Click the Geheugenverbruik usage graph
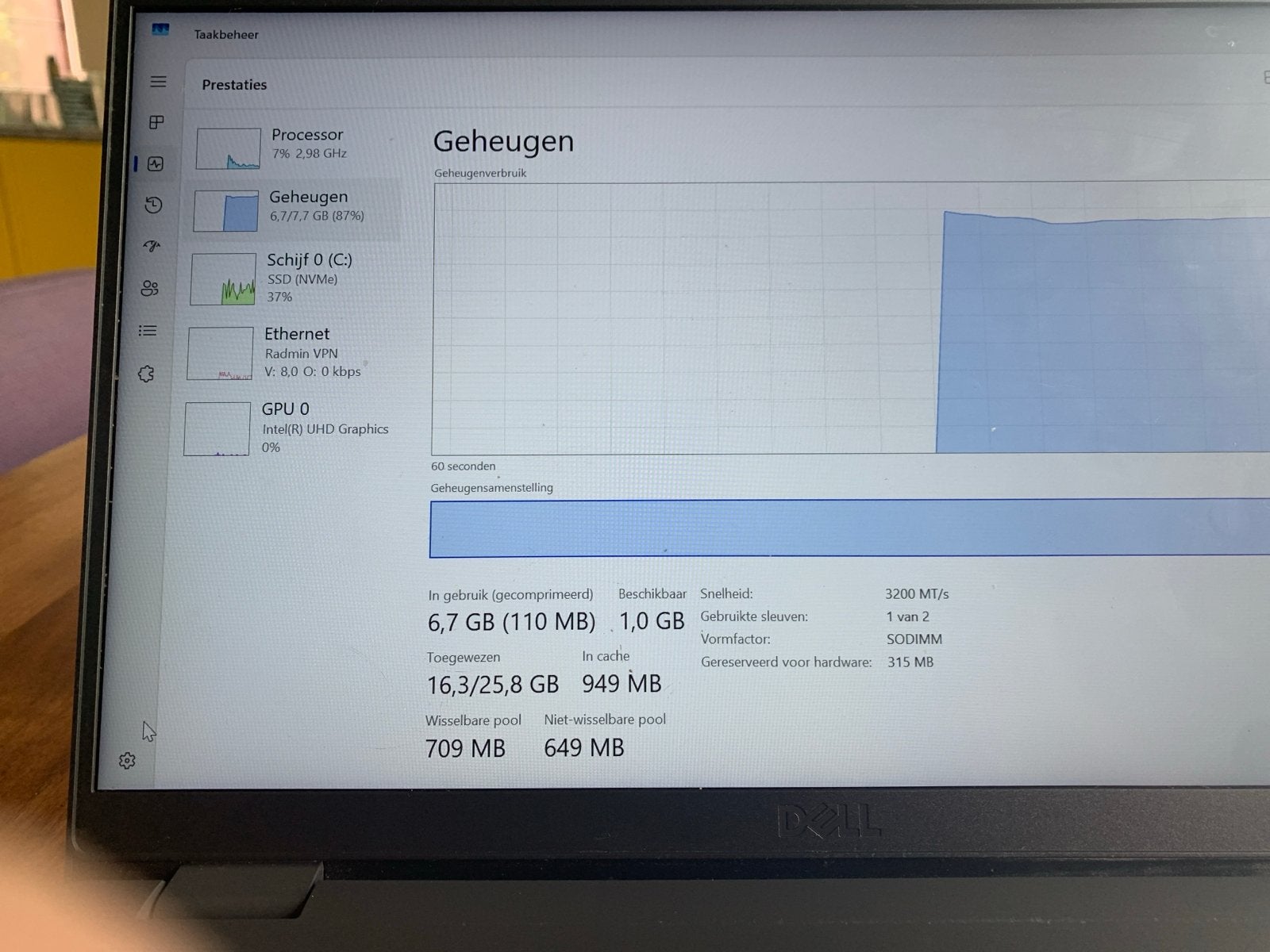 (x=851, y=319)
